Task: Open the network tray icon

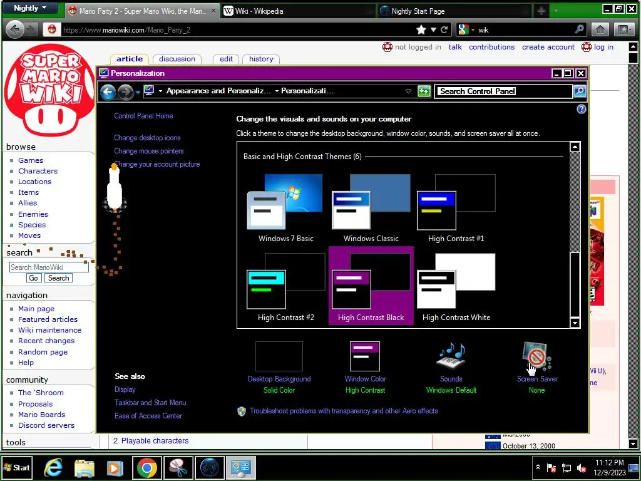Action: [x=567, y=468]
